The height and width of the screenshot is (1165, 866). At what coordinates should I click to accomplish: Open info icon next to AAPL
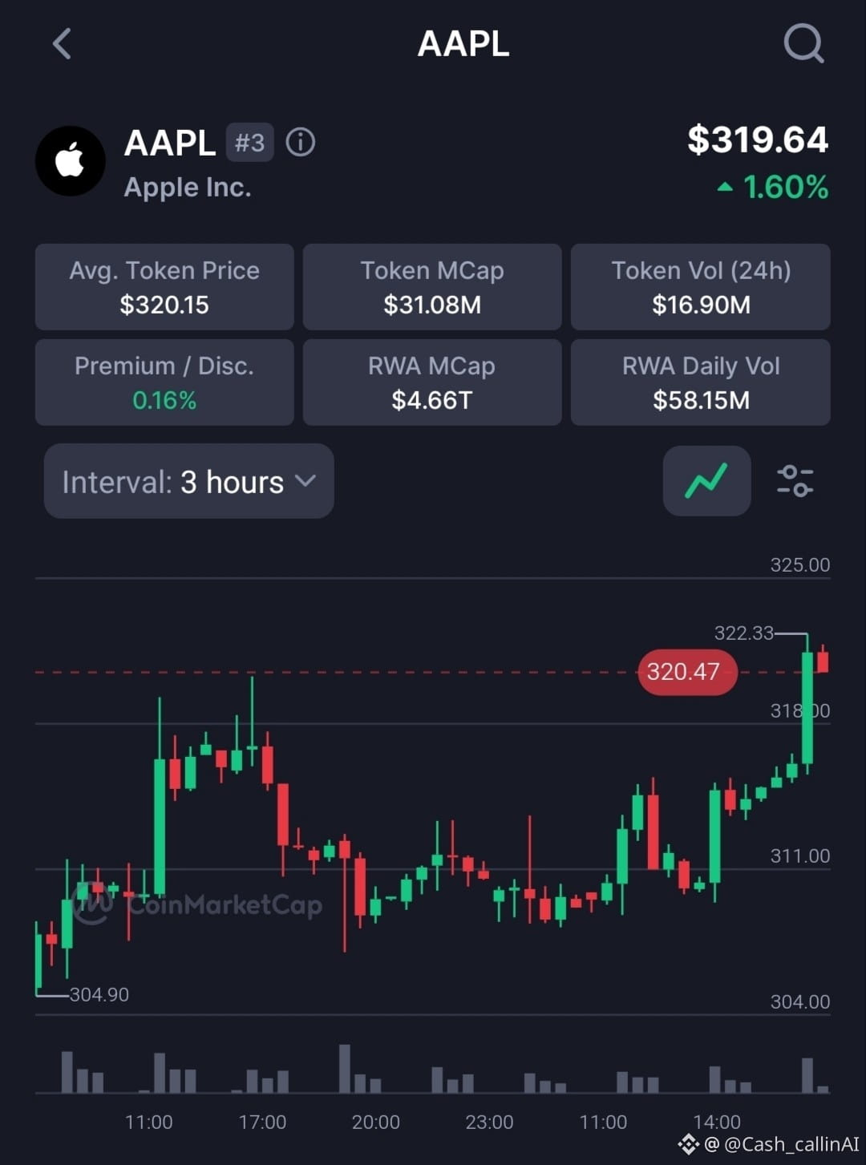(x=301, y=143)
